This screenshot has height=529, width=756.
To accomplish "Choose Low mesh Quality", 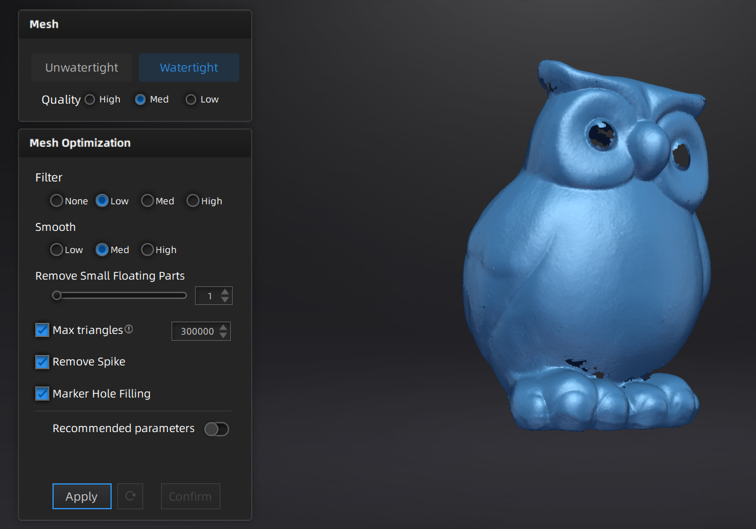I will pyautogui.click(x=191, y=99).
